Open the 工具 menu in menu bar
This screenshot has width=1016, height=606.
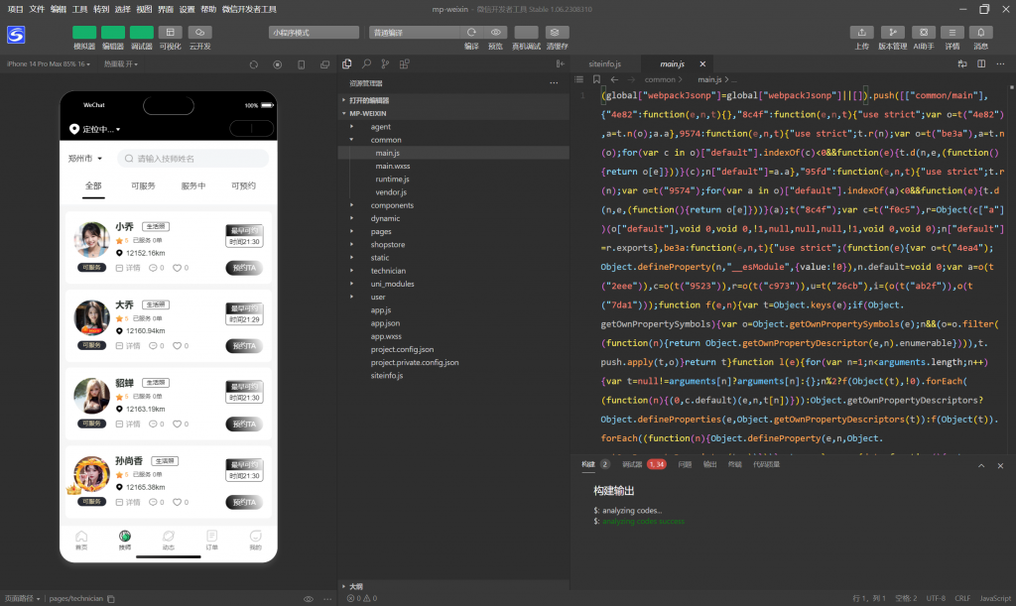pyautogui.click(x=80, y=8)
